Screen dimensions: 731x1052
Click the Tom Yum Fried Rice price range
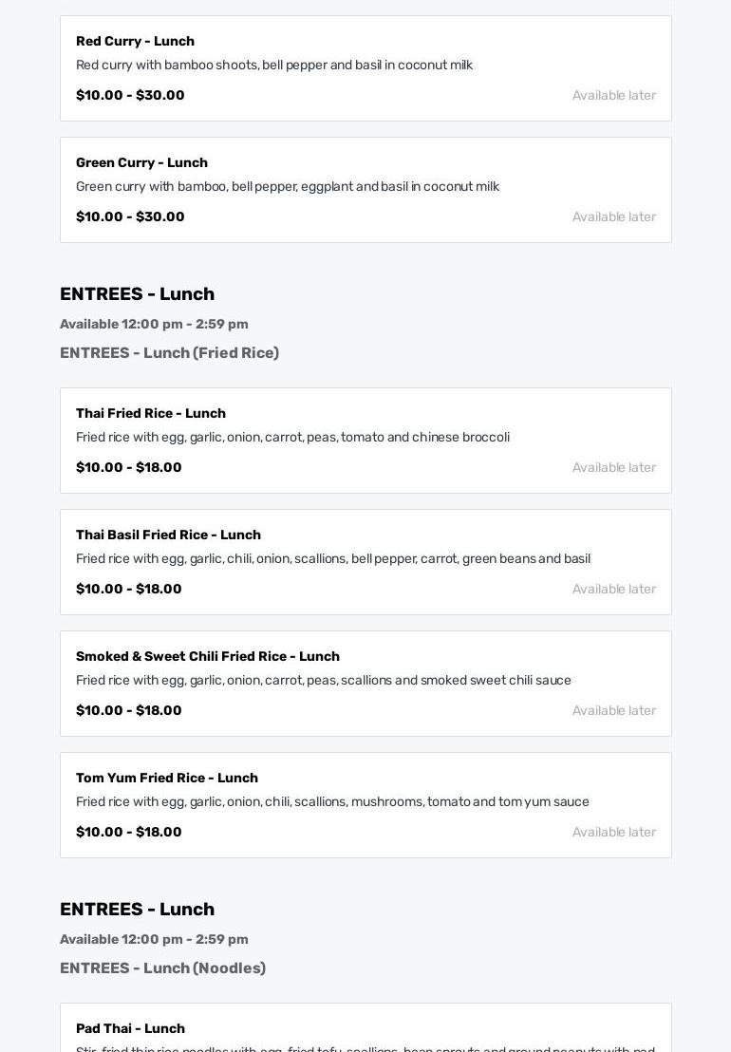[x=128, y=832]
